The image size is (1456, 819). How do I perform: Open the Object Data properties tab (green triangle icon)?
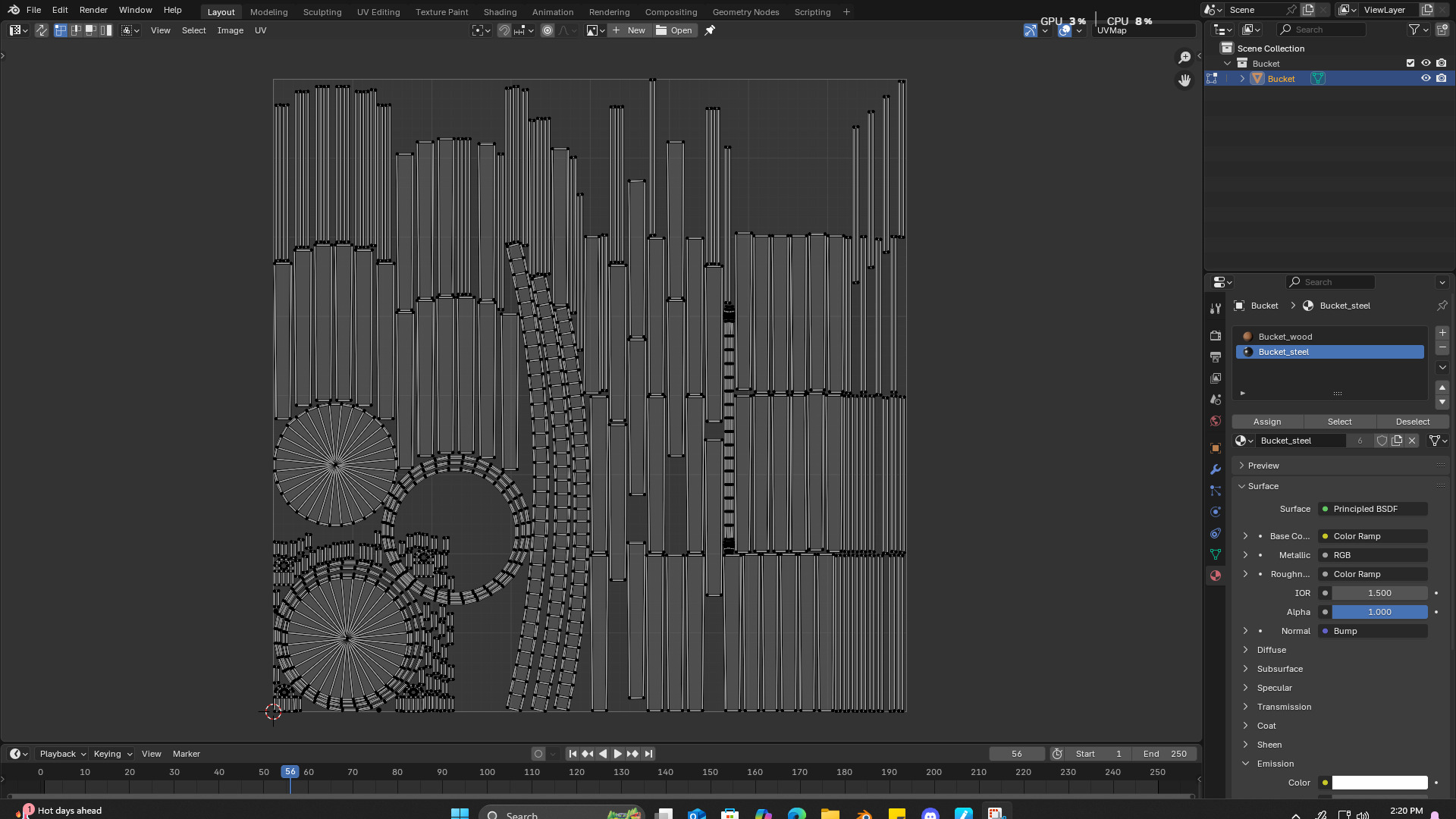click(x=1216, y=554)
